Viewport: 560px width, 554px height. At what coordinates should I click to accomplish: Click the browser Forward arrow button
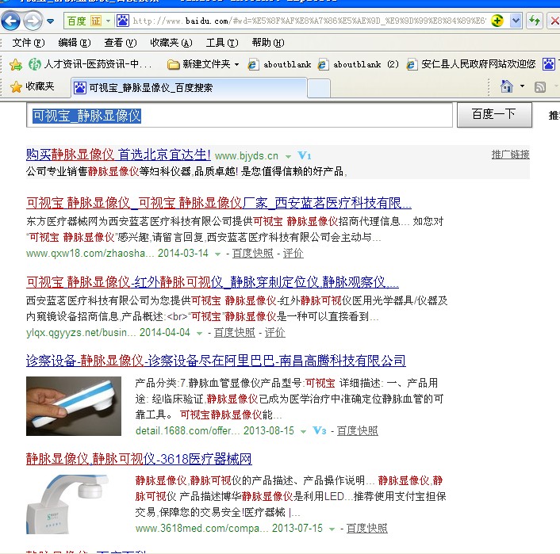tap(33, 21)
